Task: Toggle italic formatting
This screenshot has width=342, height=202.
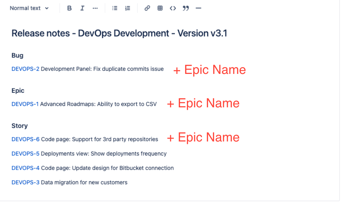Action: click(x=82, y=8)
